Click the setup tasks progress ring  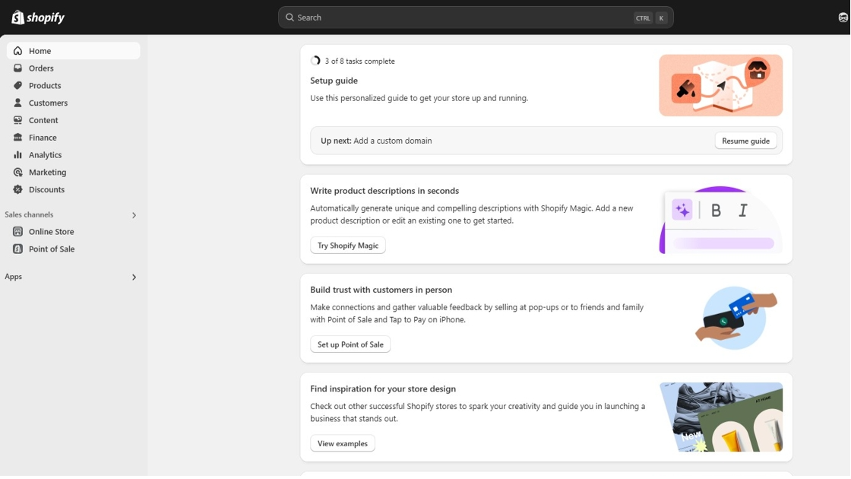pos(315,61)
